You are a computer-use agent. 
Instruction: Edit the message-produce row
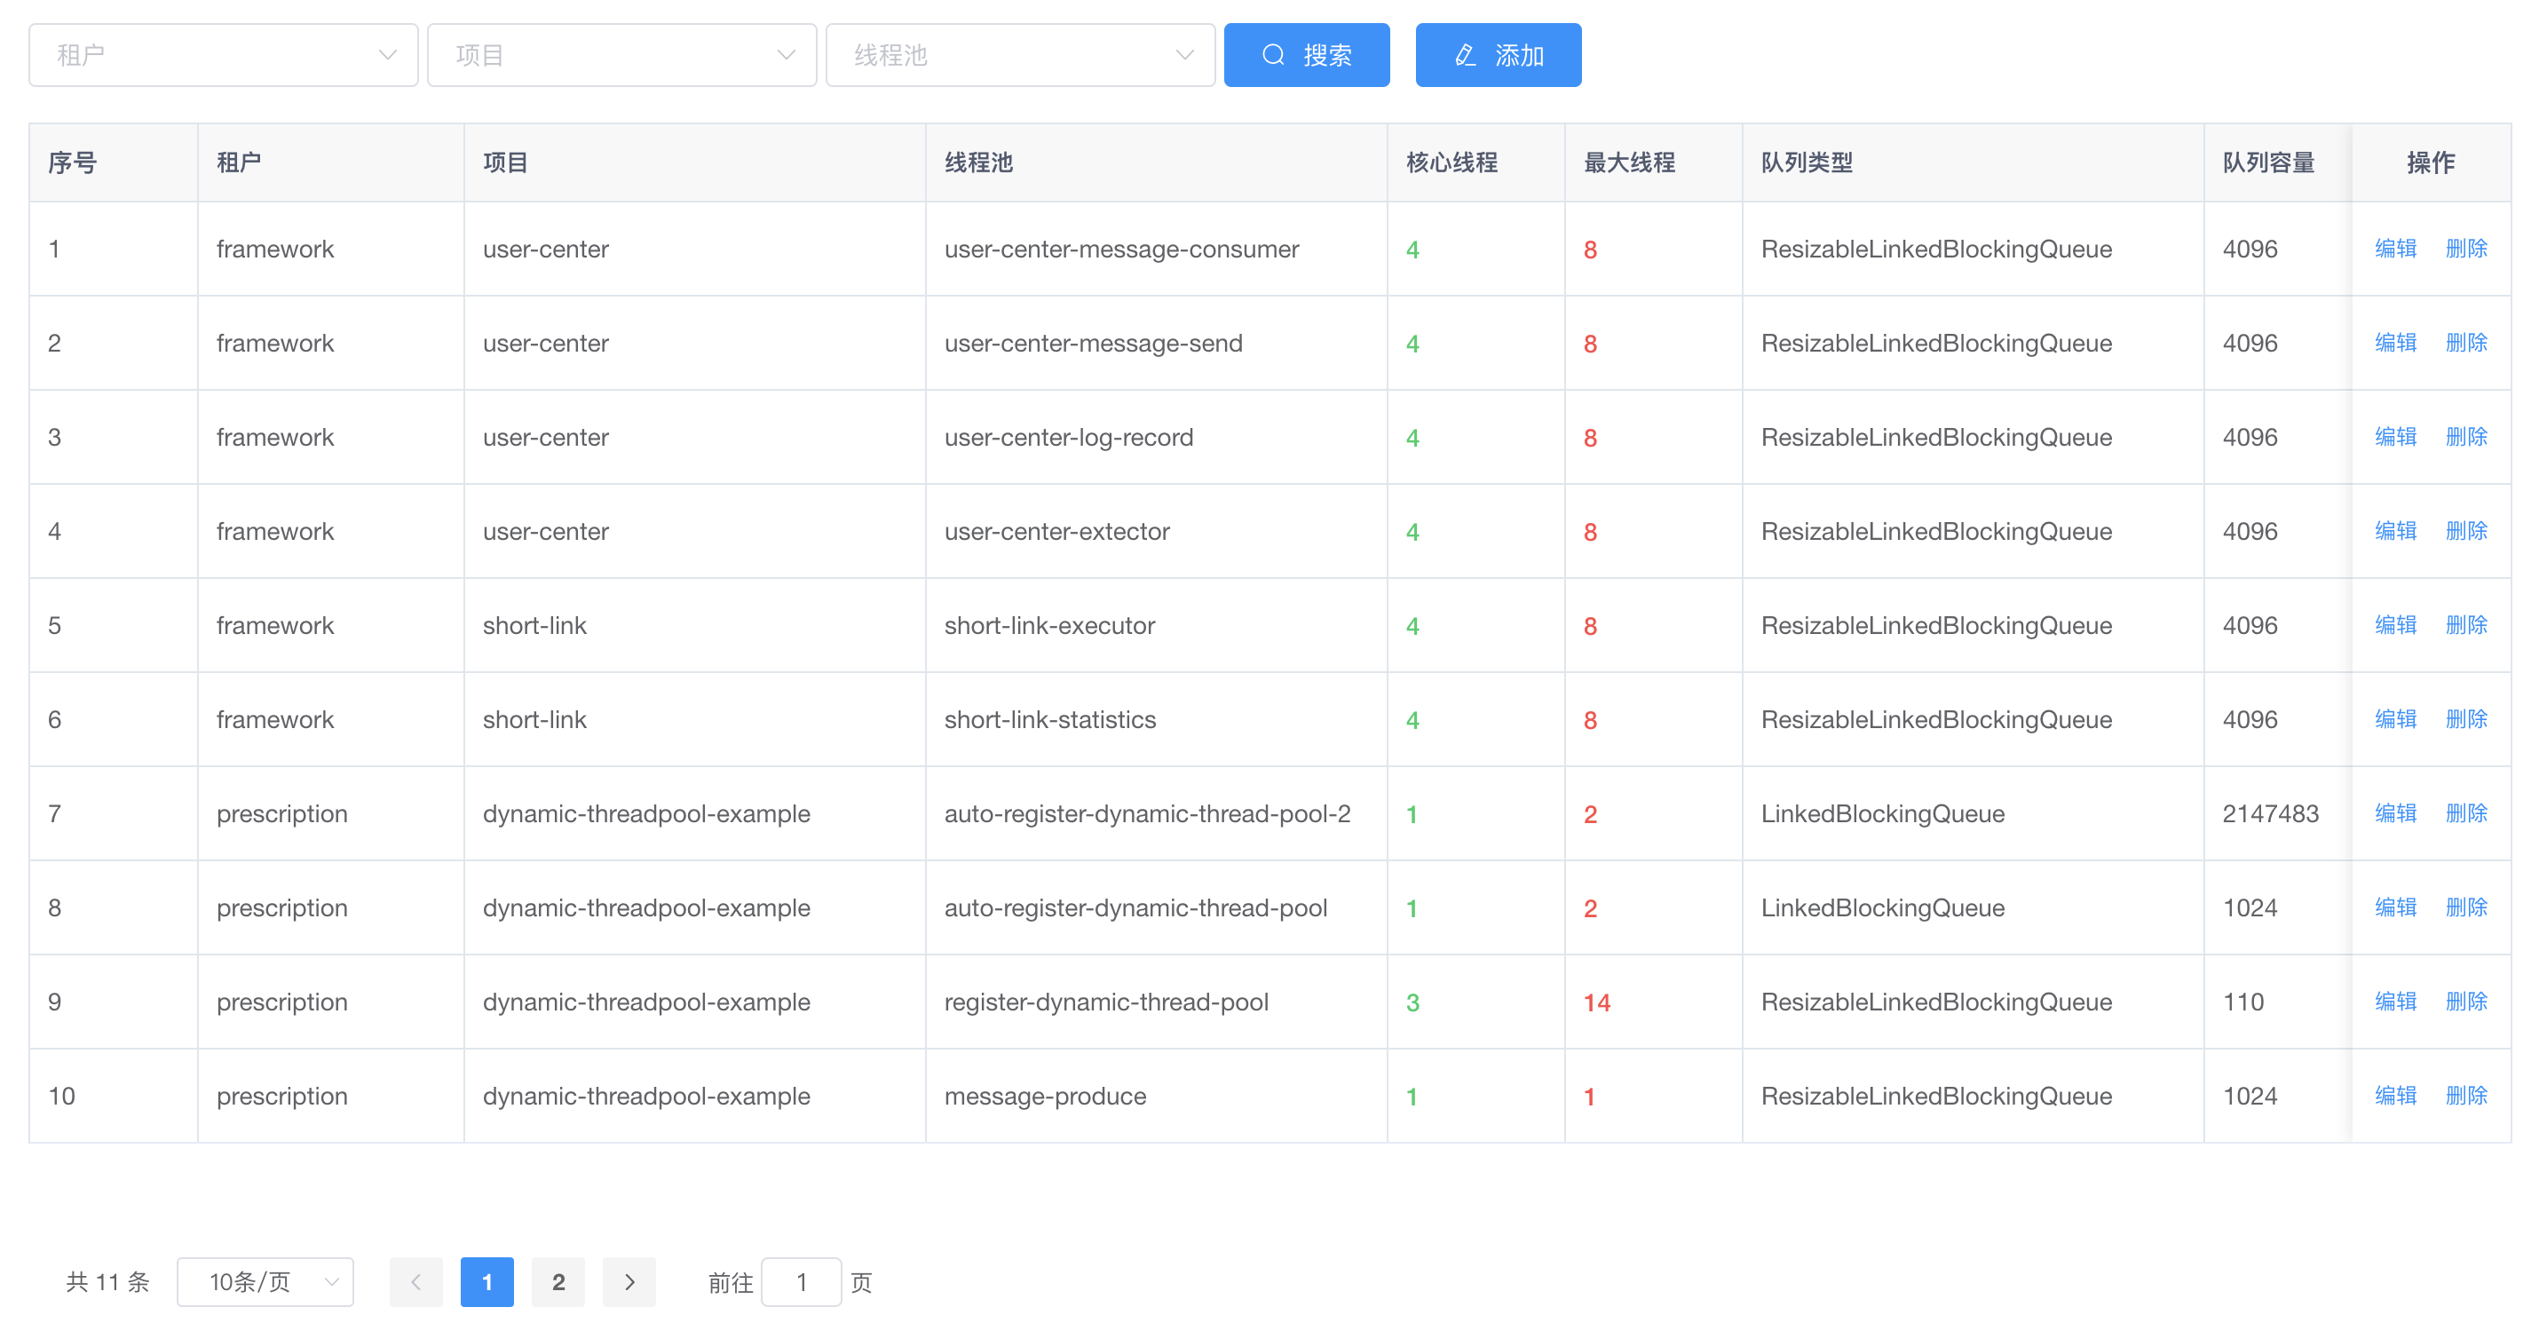[x=2395, y=1097]
